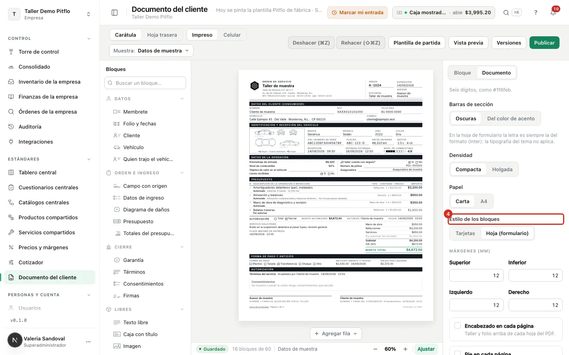Zoom in with the plus icon
569x355 pixels.
(405, 349)
